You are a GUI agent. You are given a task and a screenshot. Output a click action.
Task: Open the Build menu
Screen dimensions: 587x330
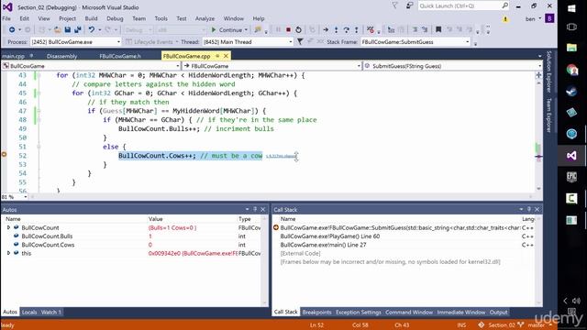(x=91, y=18)
